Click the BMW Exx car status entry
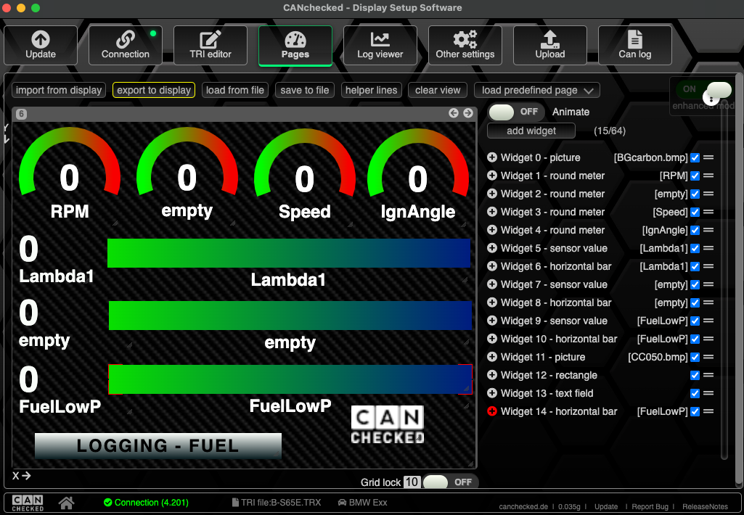 tap(362, 503)
